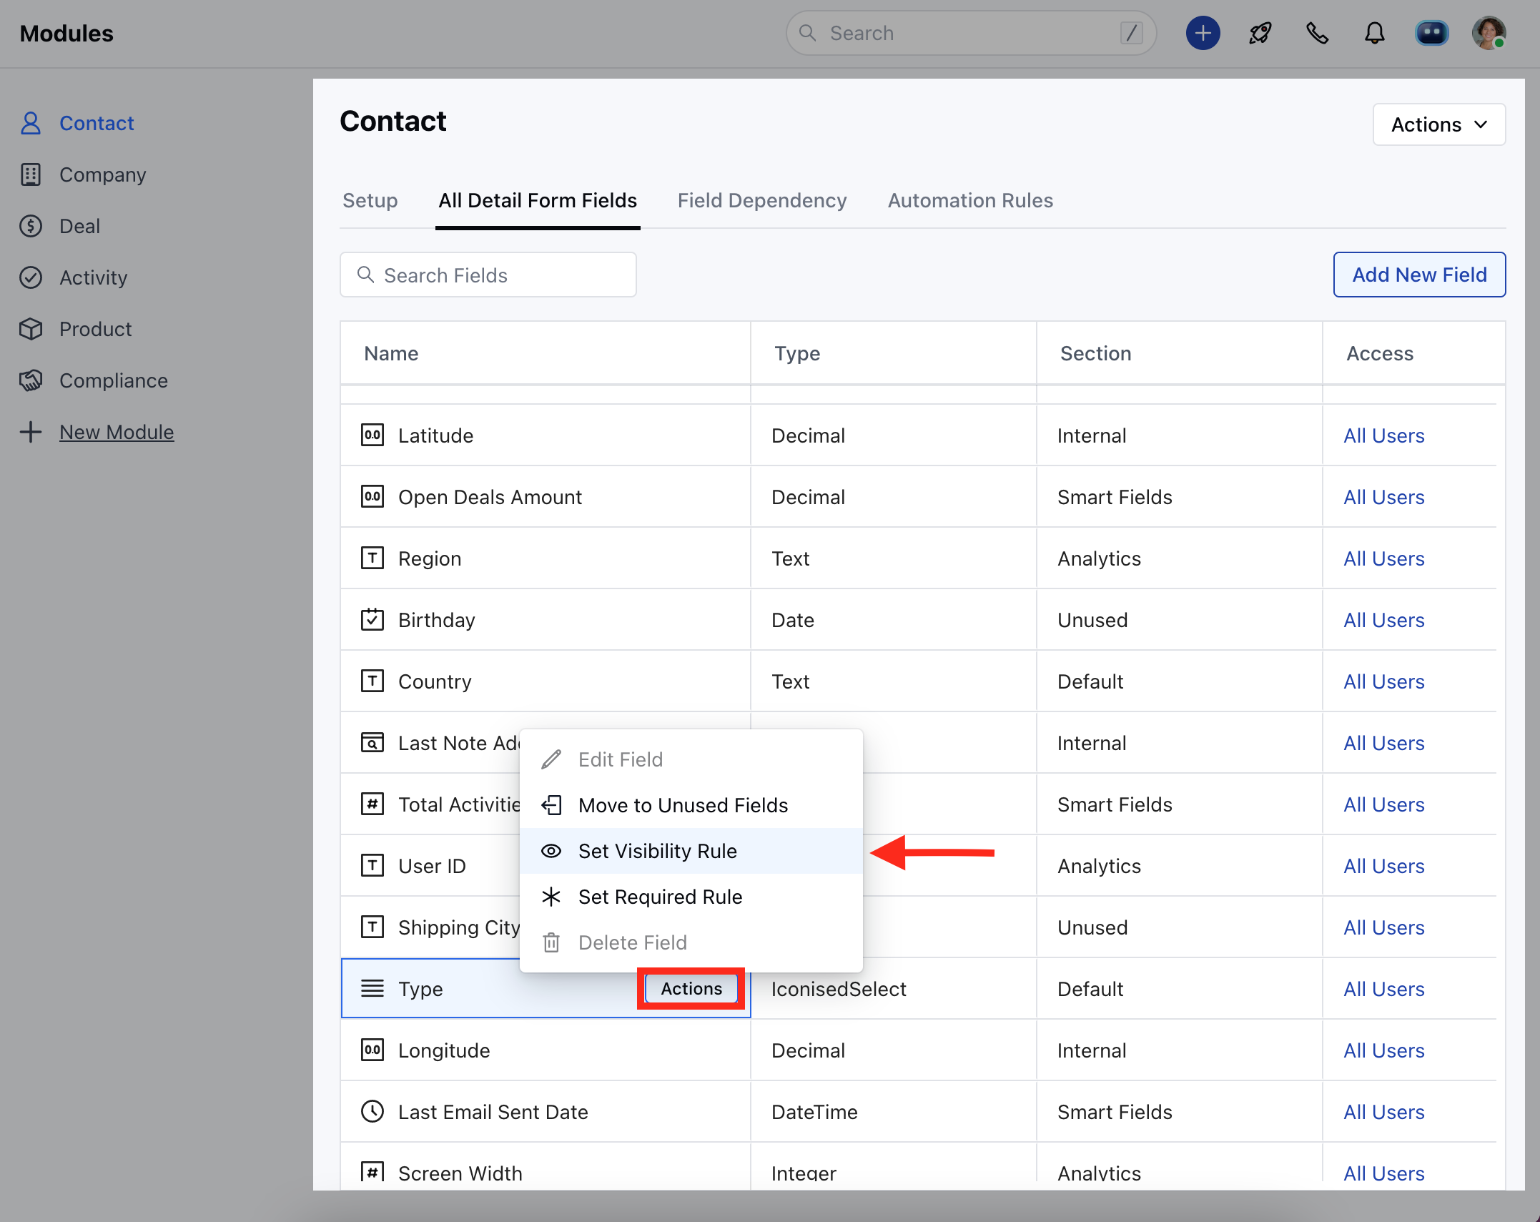
Task: Select the Compliance module icon
Action: click(x=31, y=380)
